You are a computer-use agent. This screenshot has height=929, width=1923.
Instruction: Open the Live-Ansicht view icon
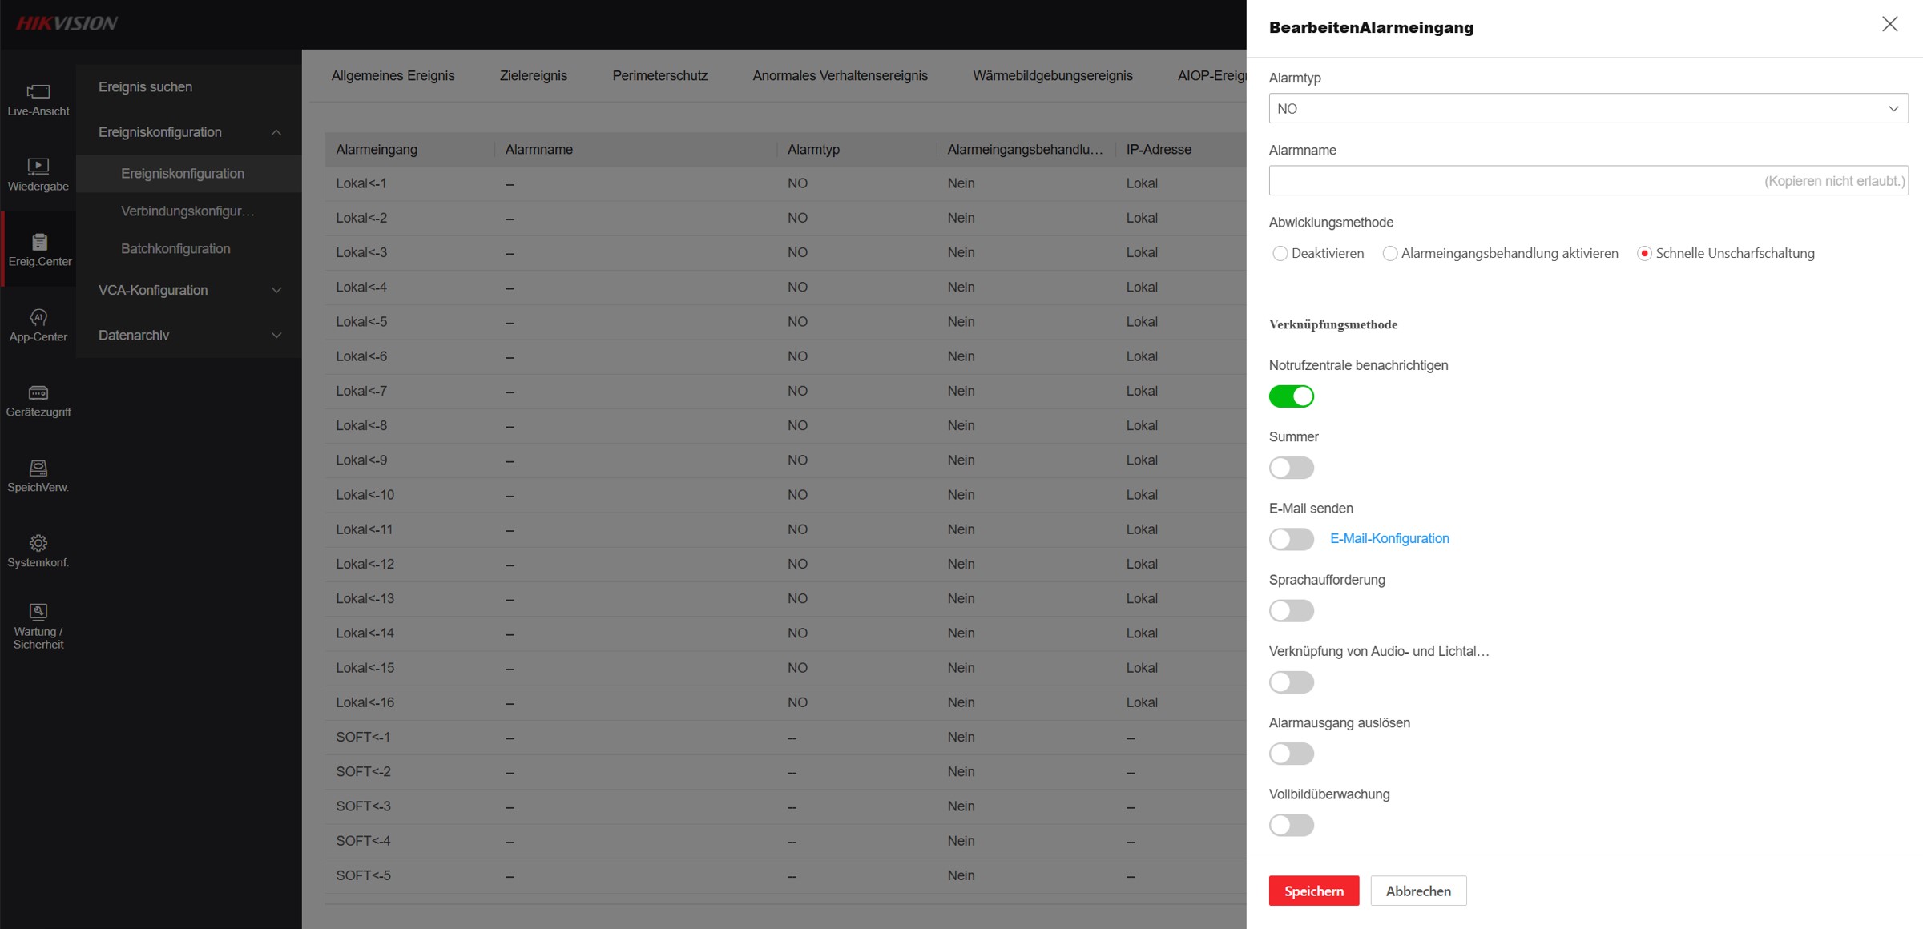[x=38, y=92]
